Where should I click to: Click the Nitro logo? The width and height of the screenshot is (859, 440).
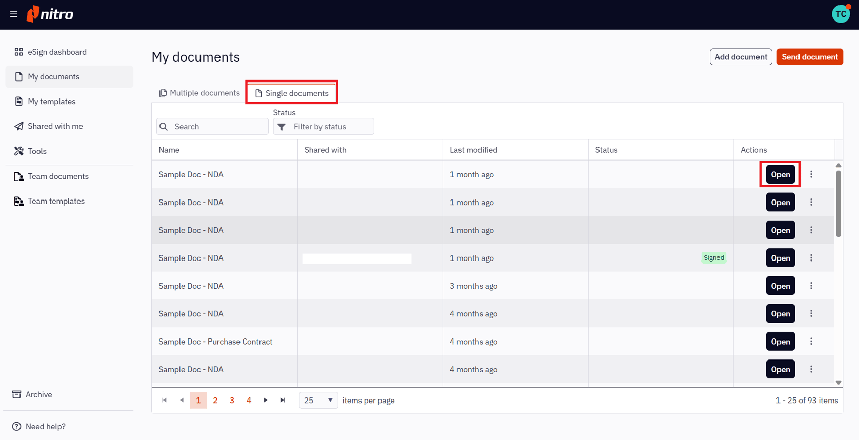(x=50, y=14)
